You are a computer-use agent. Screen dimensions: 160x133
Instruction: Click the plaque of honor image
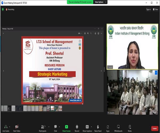pyautogui.click(x=53, y=70)
